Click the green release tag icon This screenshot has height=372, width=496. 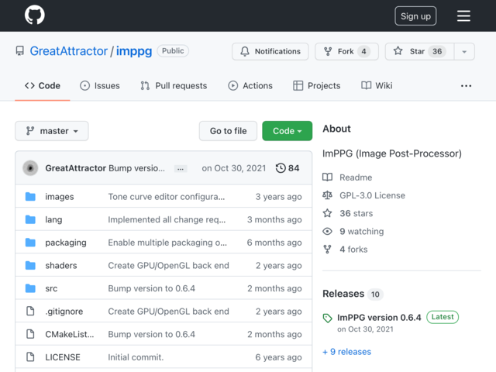click(327, 318)
